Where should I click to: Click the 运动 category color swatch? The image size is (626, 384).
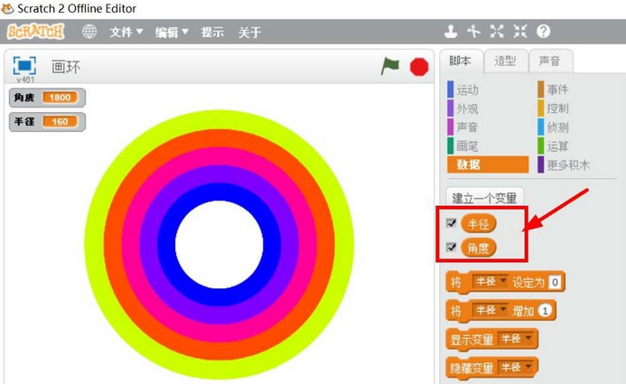450,89
